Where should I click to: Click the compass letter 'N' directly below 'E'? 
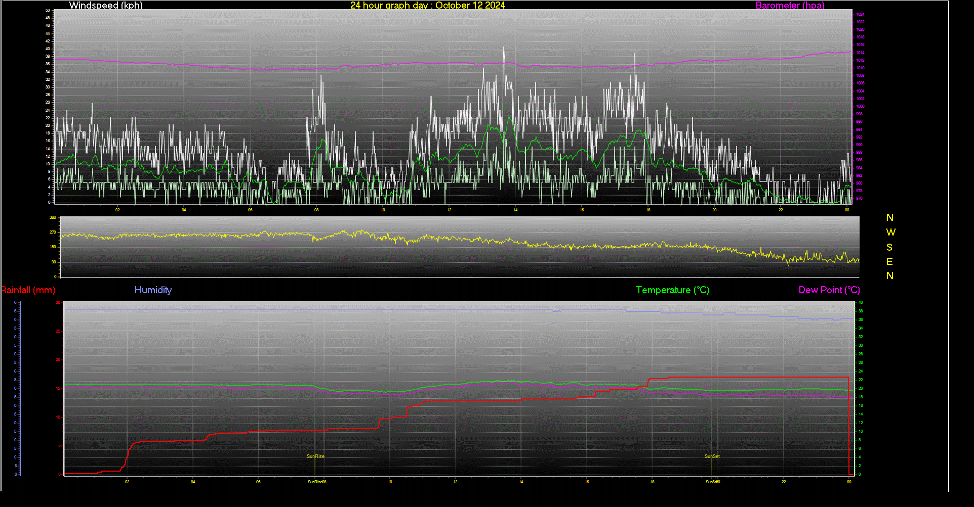click(x=890, y=275)
